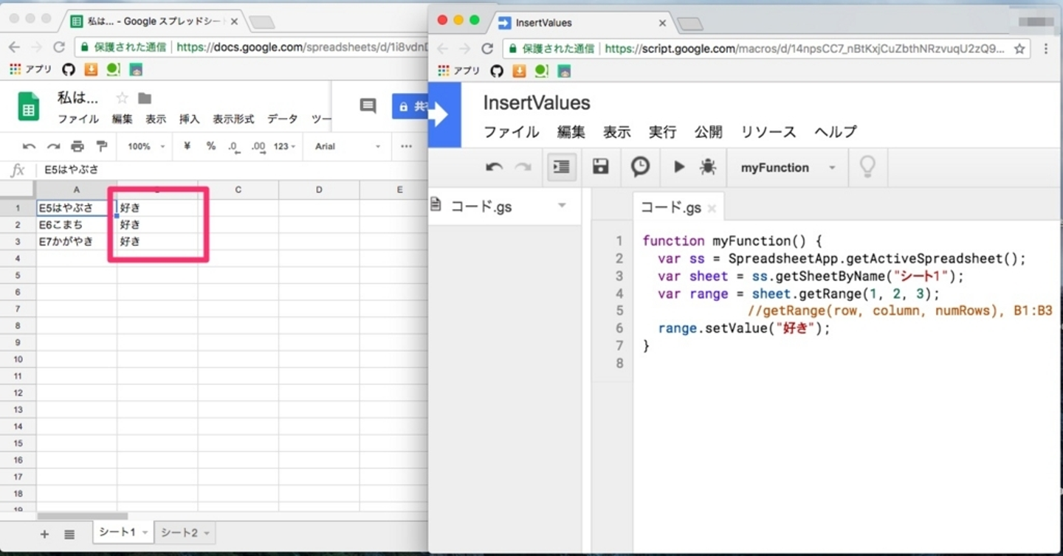Open the comments icon in Sheets
Viewport: 1063px width, 556px height.
point(368,106)
